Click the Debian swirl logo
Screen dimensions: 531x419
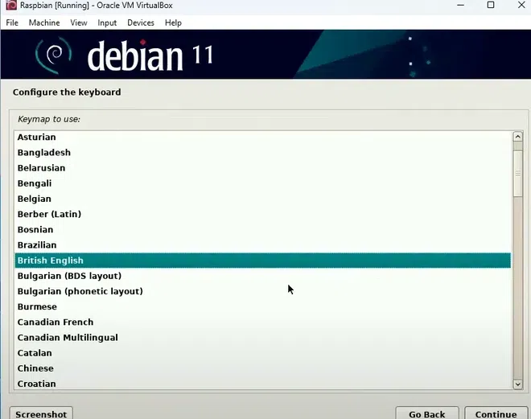54,55
